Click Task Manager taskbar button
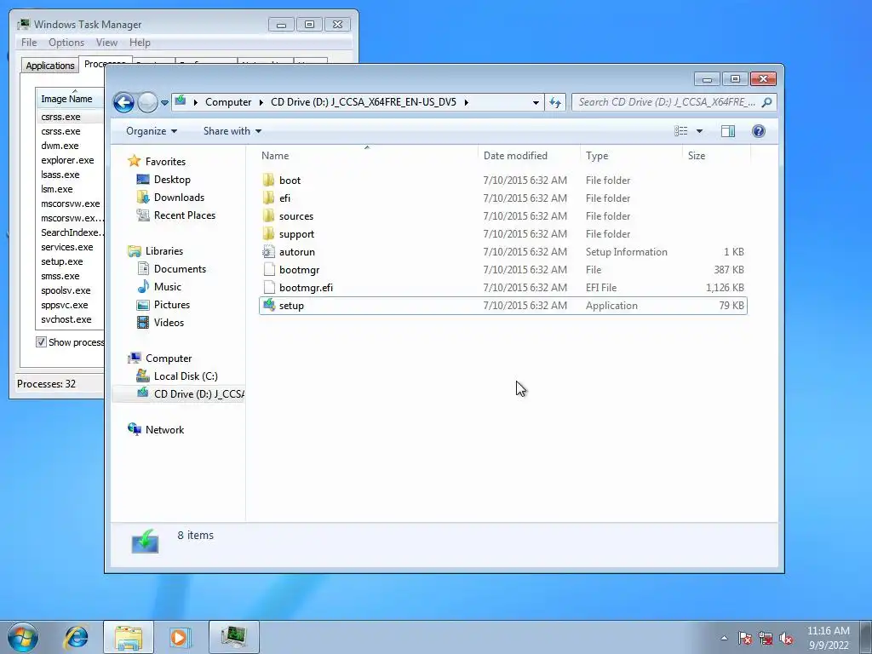Screen dimensions: 872x654 (234, 637)
